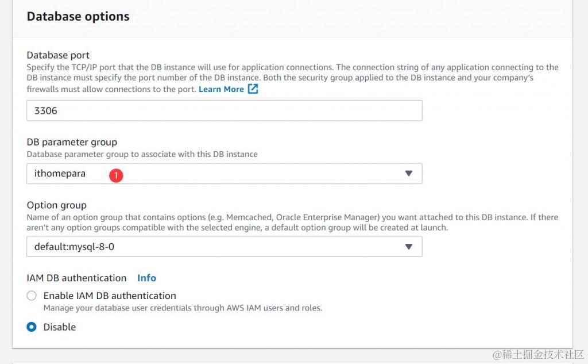Image resolution: width=588 pixels, height=364 pixels.
Task: Click the Database port input field
Action: pos(224,110)
